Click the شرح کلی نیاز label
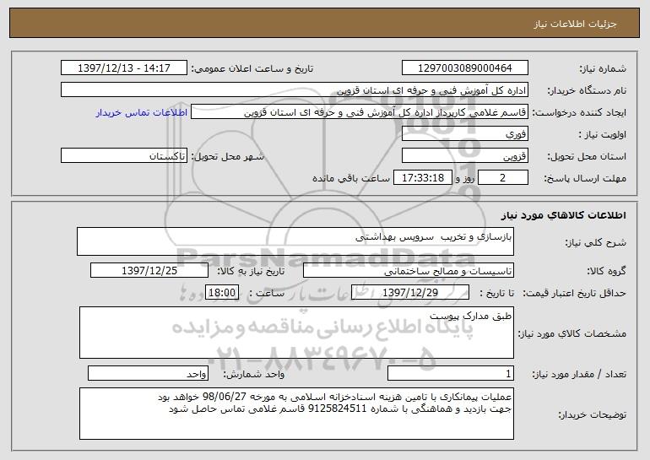Screen dimensions: 650x460 tap(595, 242)
